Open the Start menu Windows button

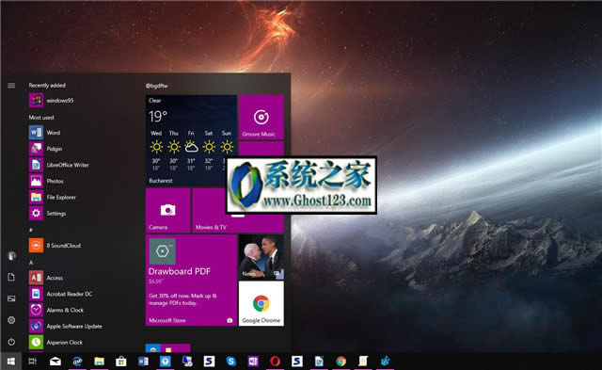point(10,362)
